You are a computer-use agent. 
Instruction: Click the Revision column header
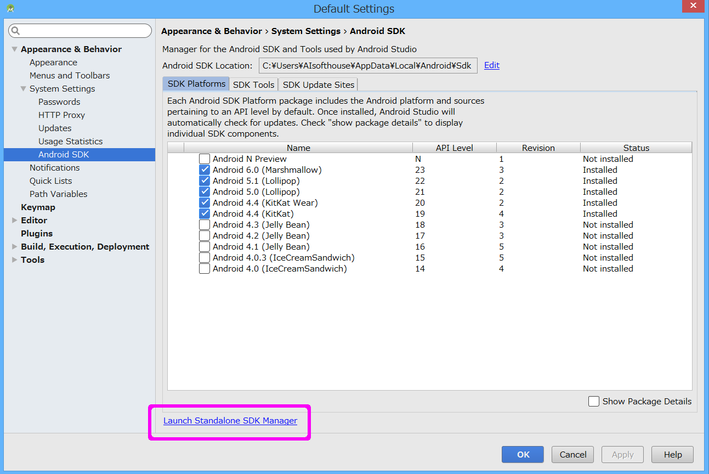click(538, 148)
